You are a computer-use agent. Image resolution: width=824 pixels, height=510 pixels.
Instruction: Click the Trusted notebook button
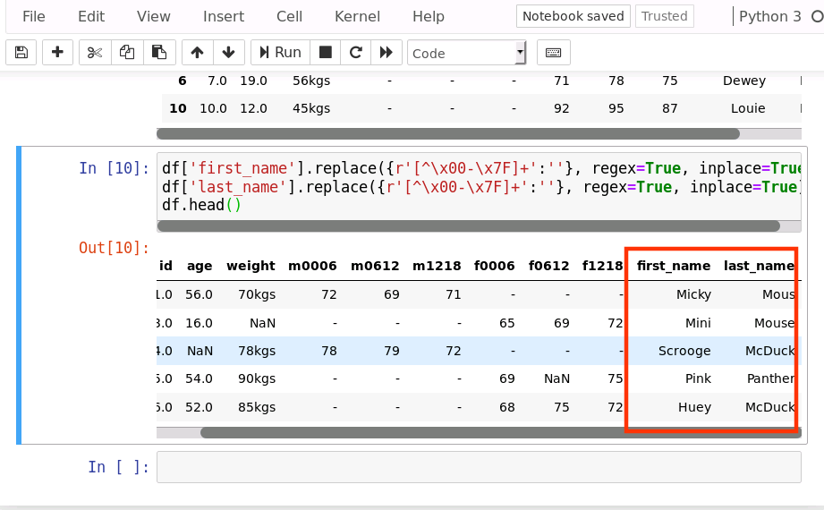[664, 16]
